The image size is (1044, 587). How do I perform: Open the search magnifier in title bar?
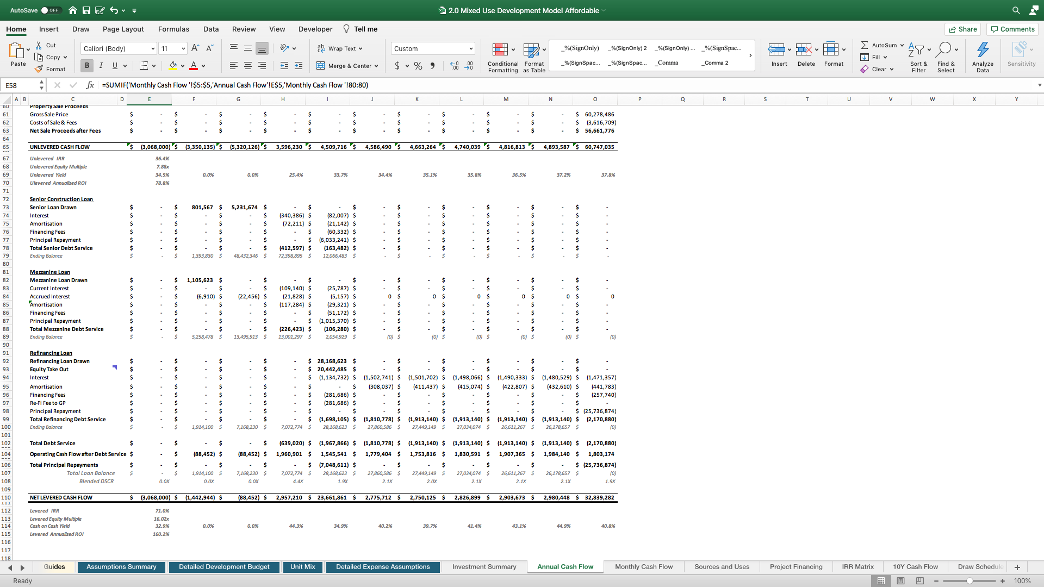pyautogui.click(x=1016, y=10)
